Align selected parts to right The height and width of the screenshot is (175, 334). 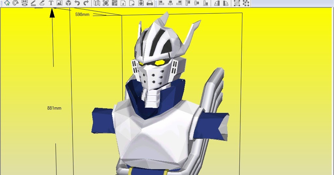pos(179,3)
